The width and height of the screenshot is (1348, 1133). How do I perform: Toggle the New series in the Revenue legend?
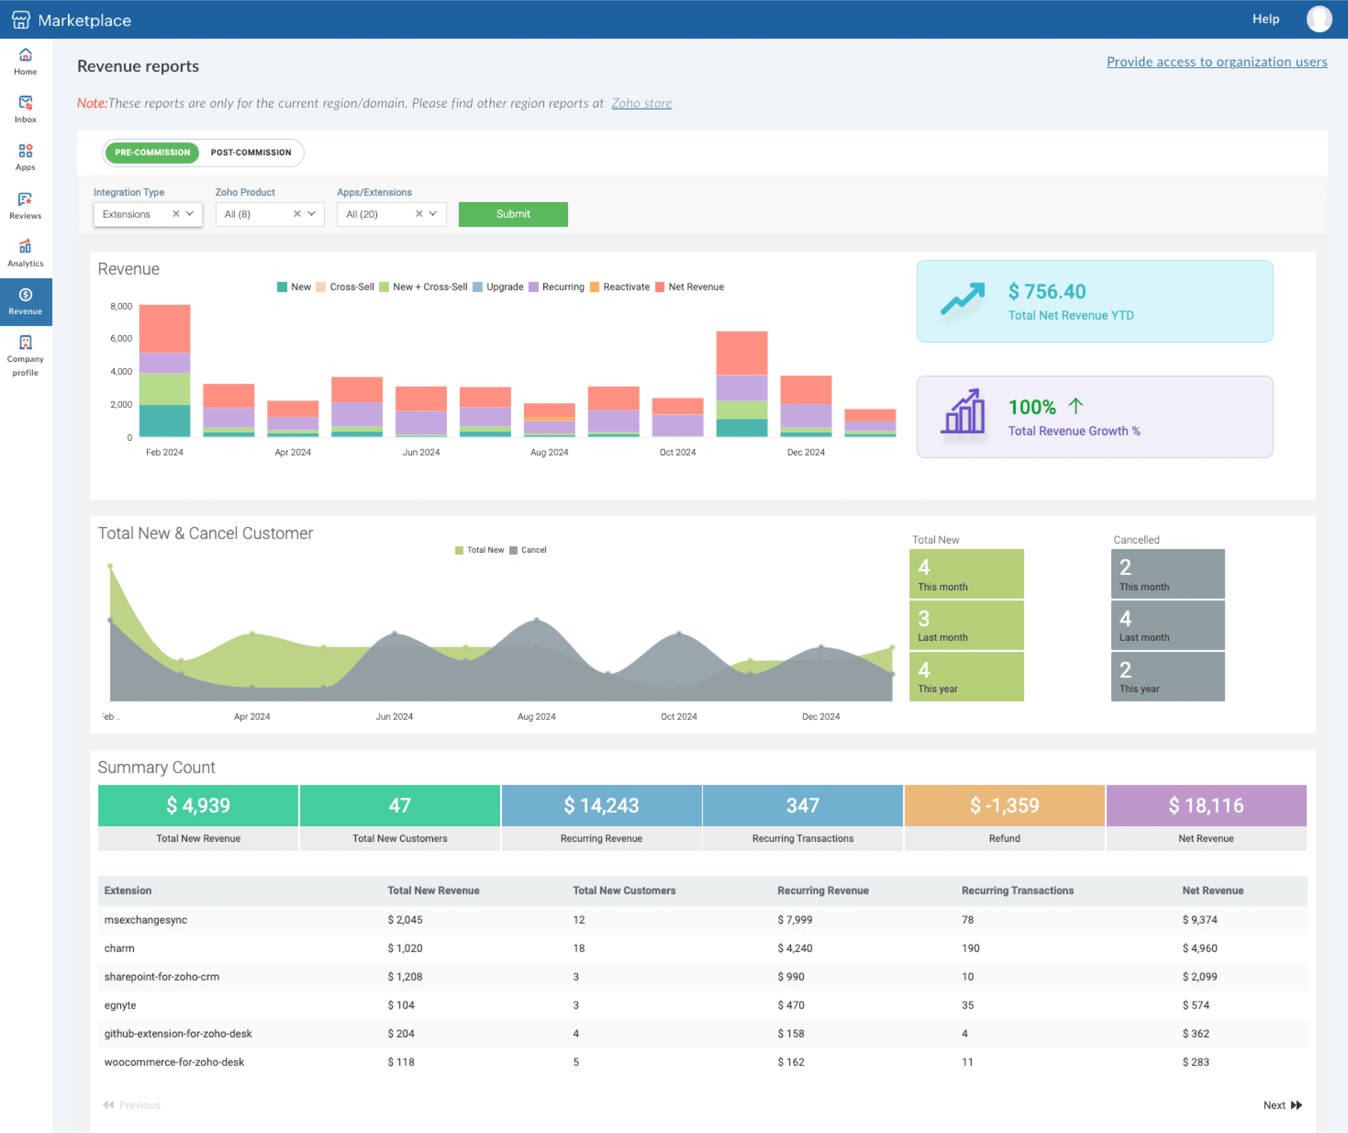(294, 287)
